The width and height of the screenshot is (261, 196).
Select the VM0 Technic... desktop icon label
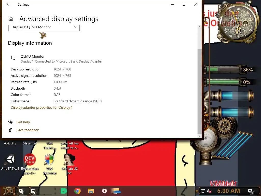(x=50, y=145)
